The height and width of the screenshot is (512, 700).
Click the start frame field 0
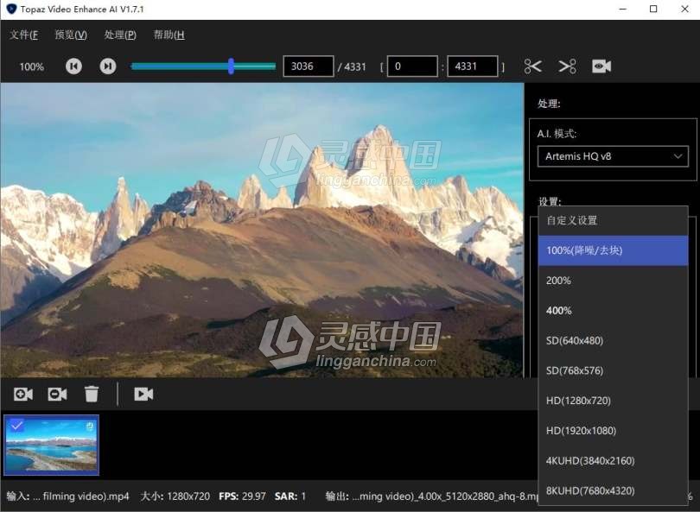point(412,66)
